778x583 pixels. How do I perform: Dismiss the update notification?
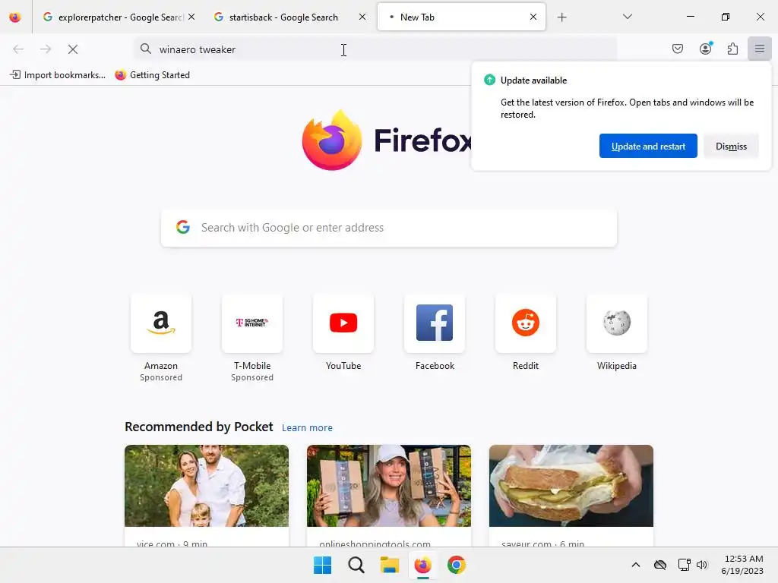(731, 147)
